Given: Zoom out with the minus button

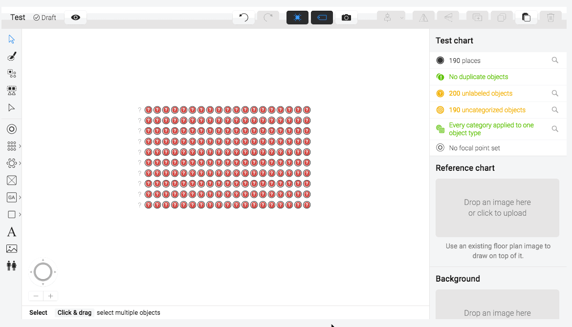Looking at the screenshot, I should pos(36,296).
